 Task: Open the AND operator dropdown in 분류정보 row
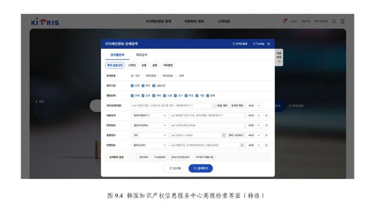[x=254, y=135]
